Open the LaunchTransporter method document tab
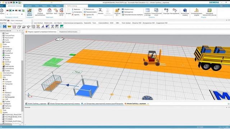This screenshot has height=129, width=230. [x=102, y=104]
